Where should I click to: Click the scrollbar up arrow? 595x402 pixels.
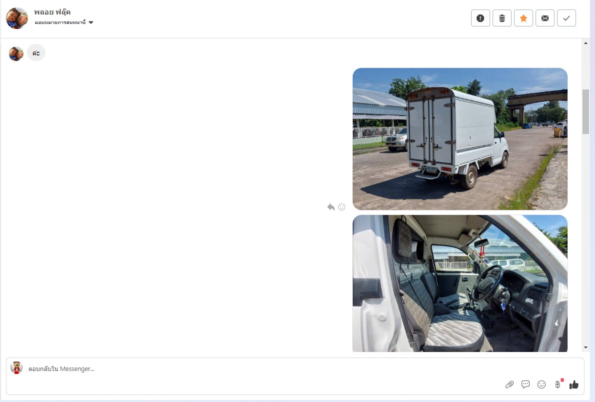tap(586, 43)
